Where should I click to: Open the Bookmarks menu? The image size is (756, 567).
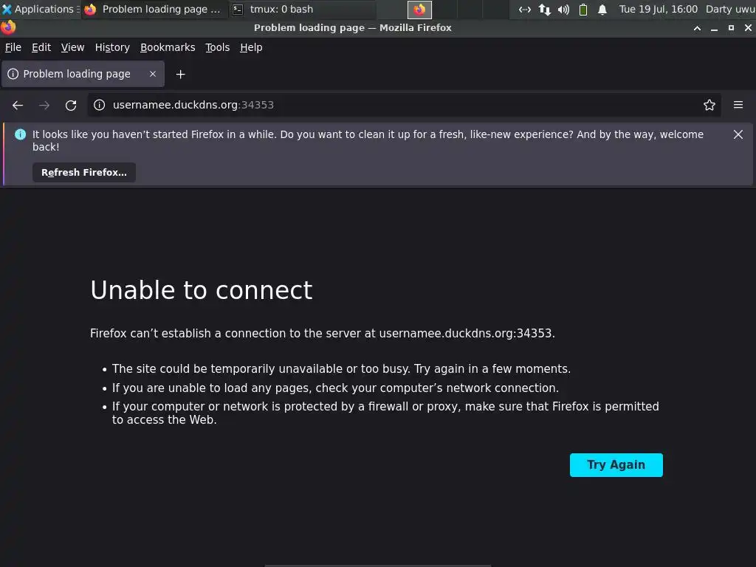coord(168,47)
